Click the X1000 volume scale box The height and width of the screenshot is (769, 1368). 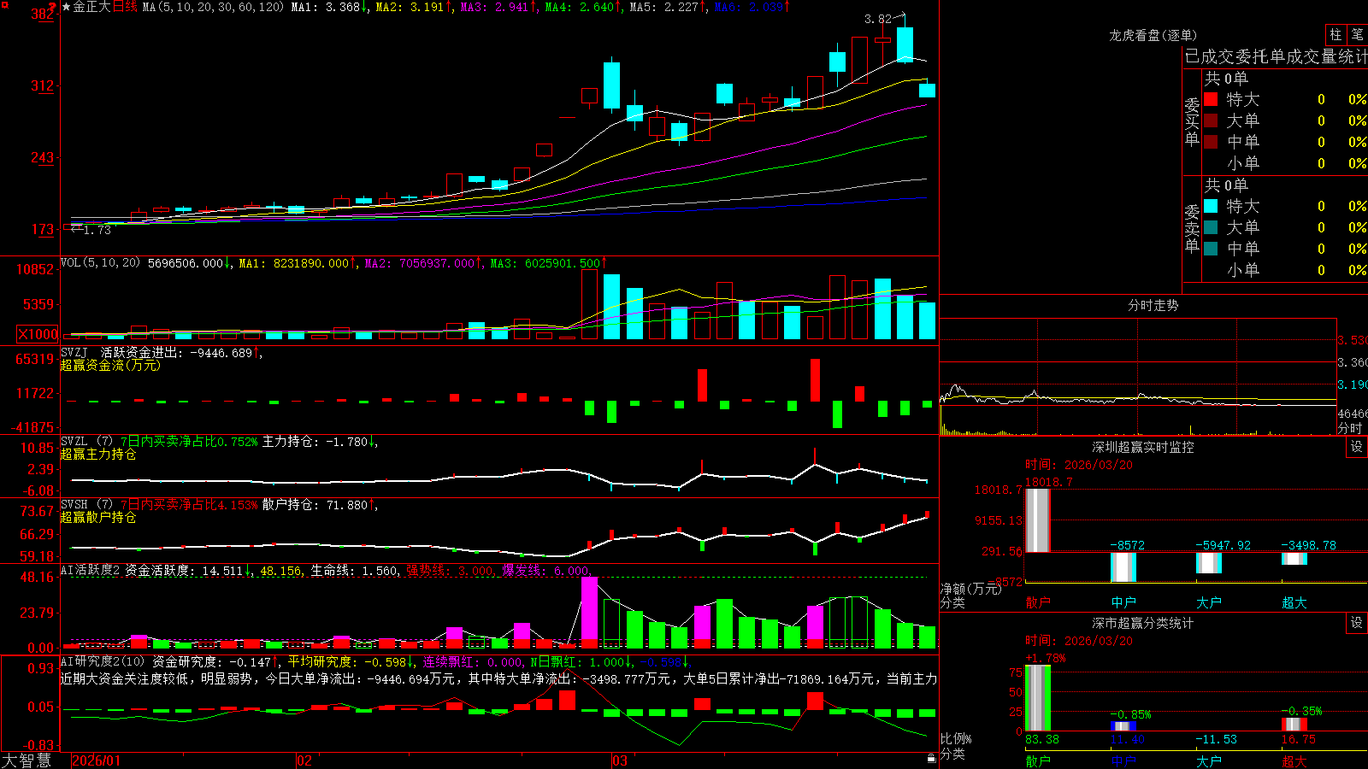(x=38, y=334)
